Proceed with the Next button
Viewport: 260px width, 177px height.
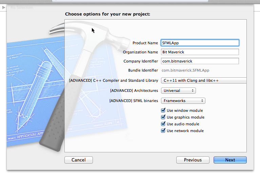pyautogui.click(x=230, y=160)
